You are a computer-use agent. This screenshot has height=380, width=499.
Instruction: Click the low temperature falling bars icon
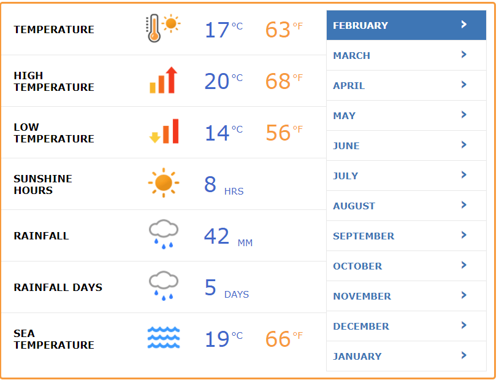pyautogui.click(x=164, y=131)
